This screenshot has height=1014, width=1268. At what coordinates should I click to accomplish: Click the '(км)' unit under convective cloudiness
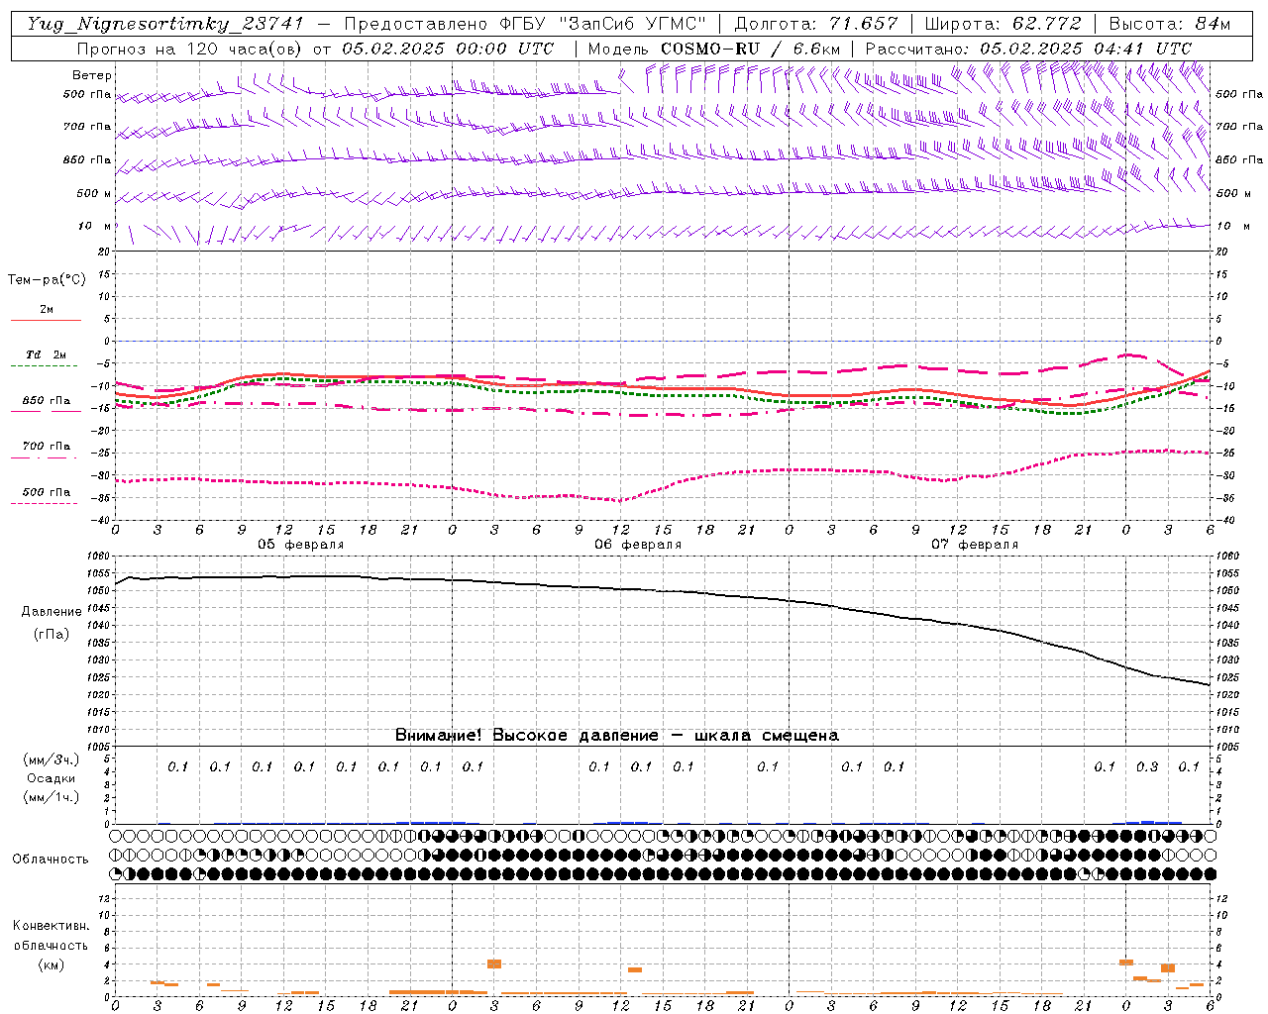pyautogui.click(x=52, y=964)
